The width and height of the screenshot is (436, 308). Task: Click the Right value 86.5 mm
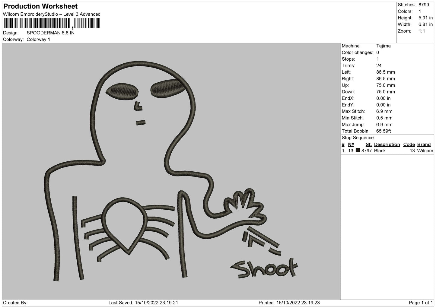[386, 79]
